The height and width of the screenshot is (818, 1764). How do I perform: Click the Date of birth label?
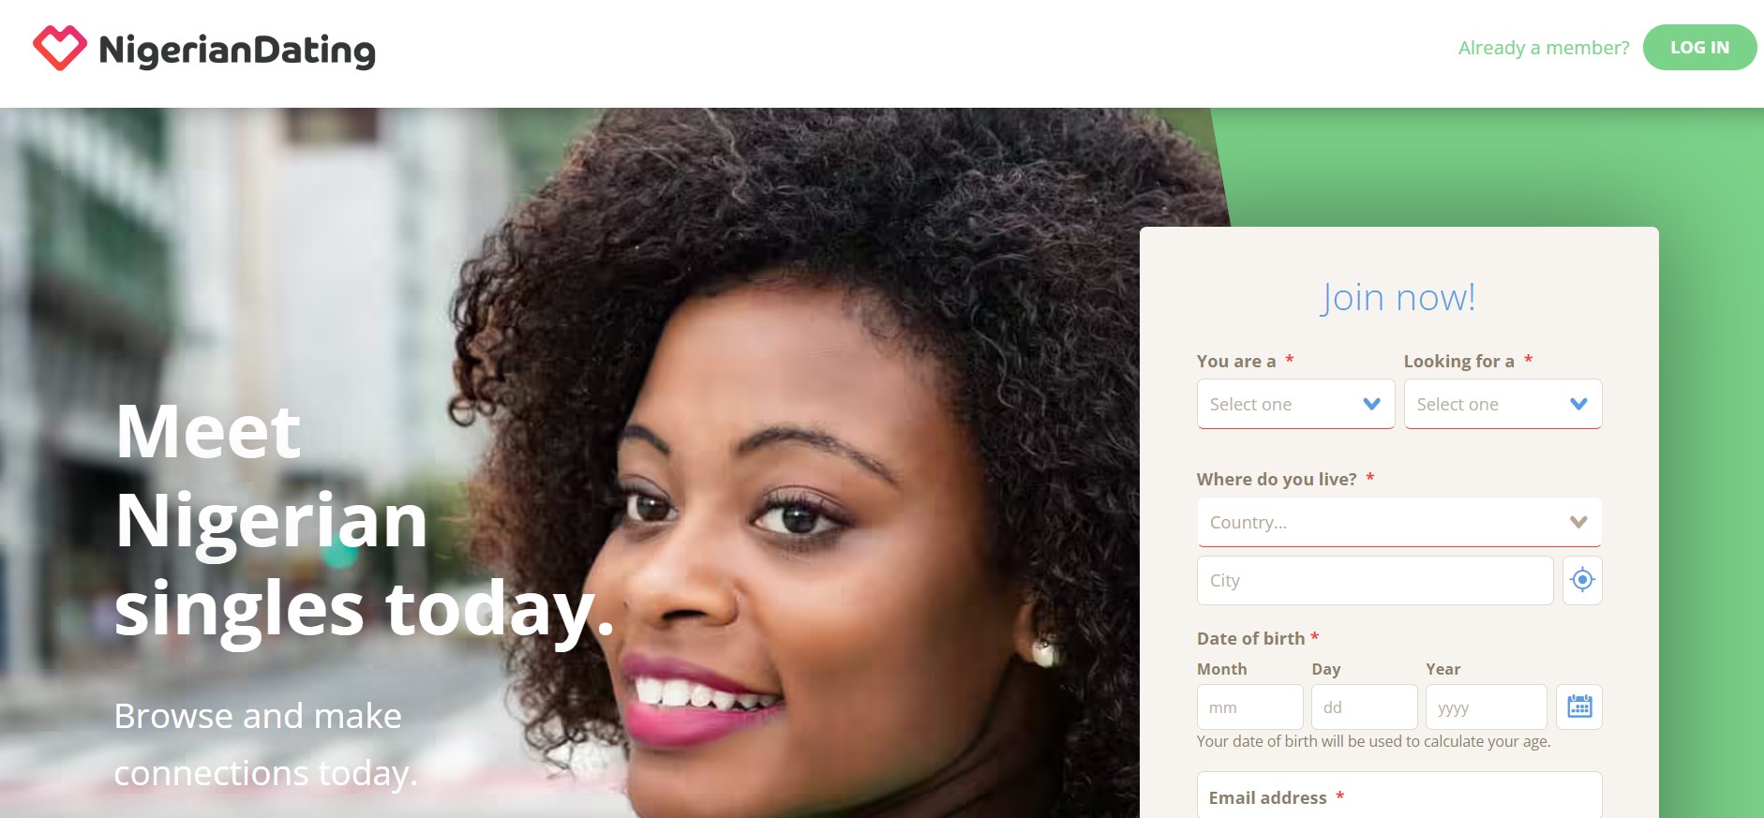1250,638
